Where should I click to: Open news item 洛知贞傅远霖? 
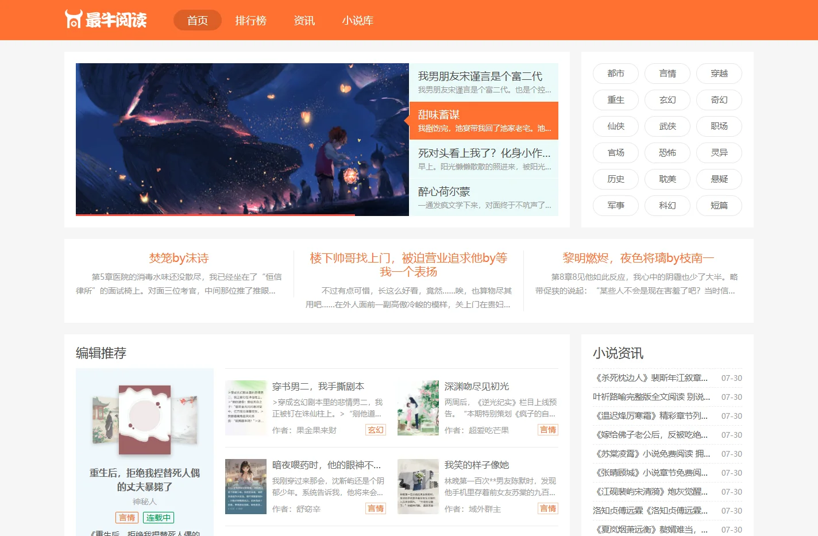pos(651,511)
